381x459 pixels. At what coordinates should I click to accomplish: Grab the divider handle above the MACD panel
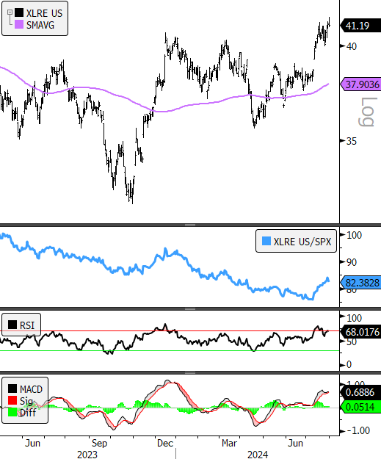pos(190,372)
